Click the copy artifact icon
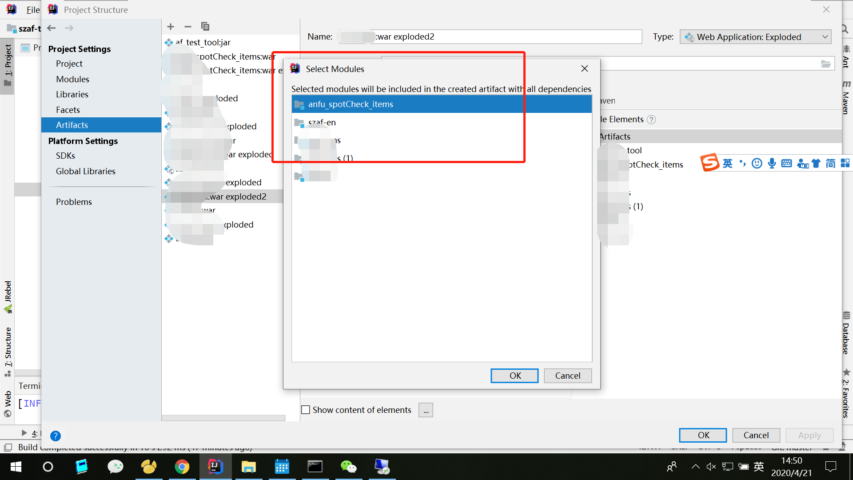Viewport: 853px width, 480px height. click(205, 27)
